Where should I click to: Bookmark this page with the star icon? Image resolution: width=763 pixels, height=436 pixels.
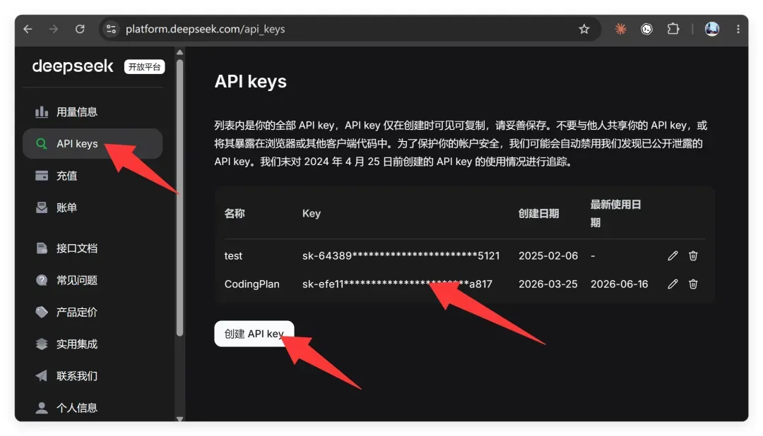click(x=584, y=29)
